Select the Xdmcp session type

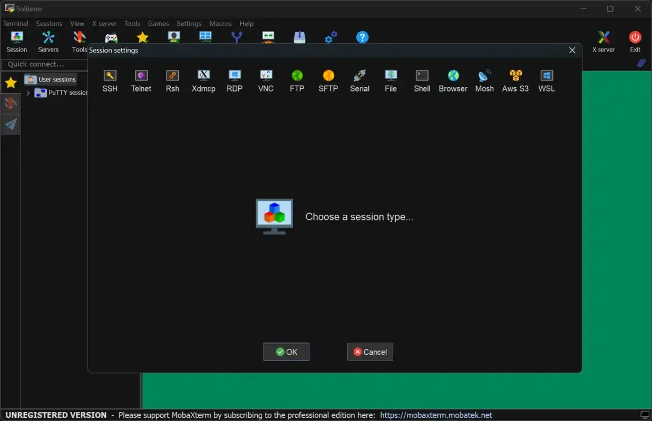pyautogui.click(x=203, y=82)
